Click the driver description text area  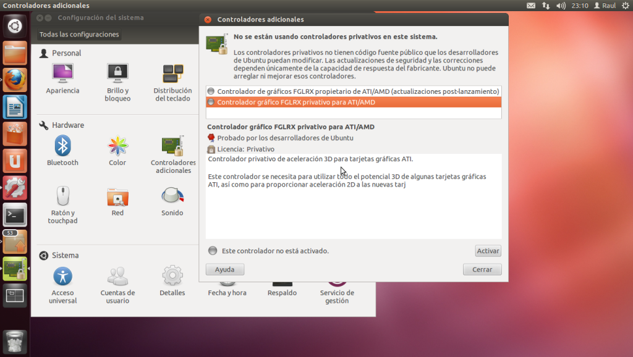coord(354,196)
